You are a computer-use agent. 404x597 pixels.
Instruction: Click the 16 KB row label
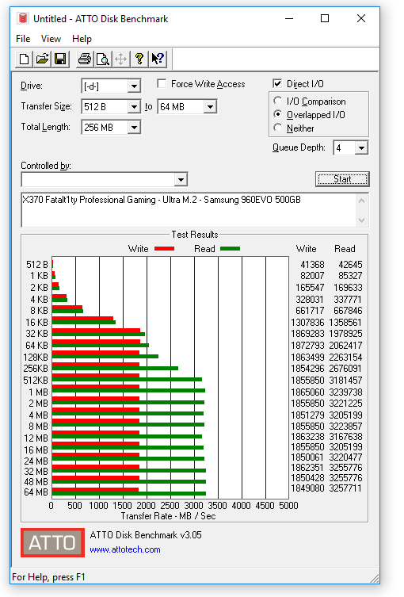tap(36, 322)
